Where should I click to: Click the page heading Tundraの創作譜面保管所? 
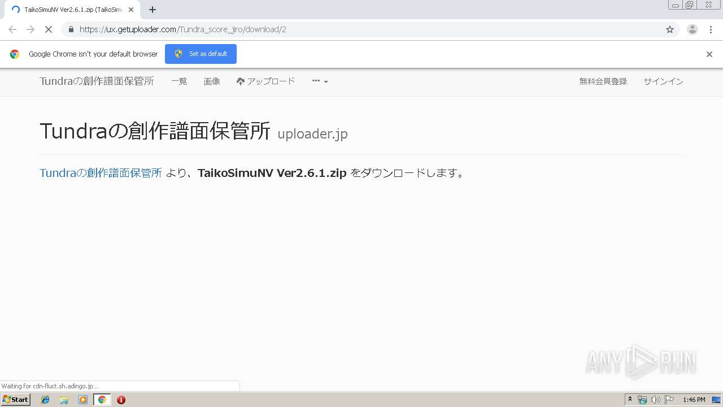(x=155, y=131)
